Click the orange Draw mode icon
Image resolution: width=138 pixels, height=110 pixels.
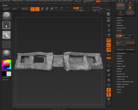(x=37, y=9)
